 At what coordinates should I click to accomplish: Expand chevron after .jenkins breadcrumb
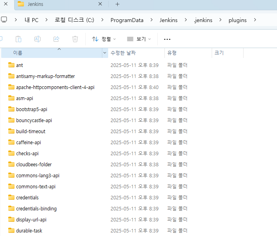(x=220, y=20)
